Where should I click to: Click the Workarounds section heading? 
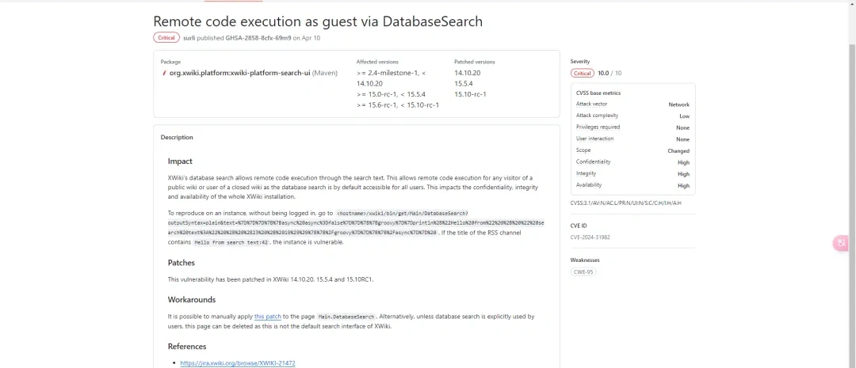coord(192,300)
